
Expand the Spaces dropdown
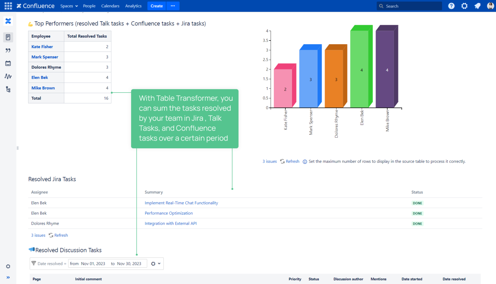(69, 6)
